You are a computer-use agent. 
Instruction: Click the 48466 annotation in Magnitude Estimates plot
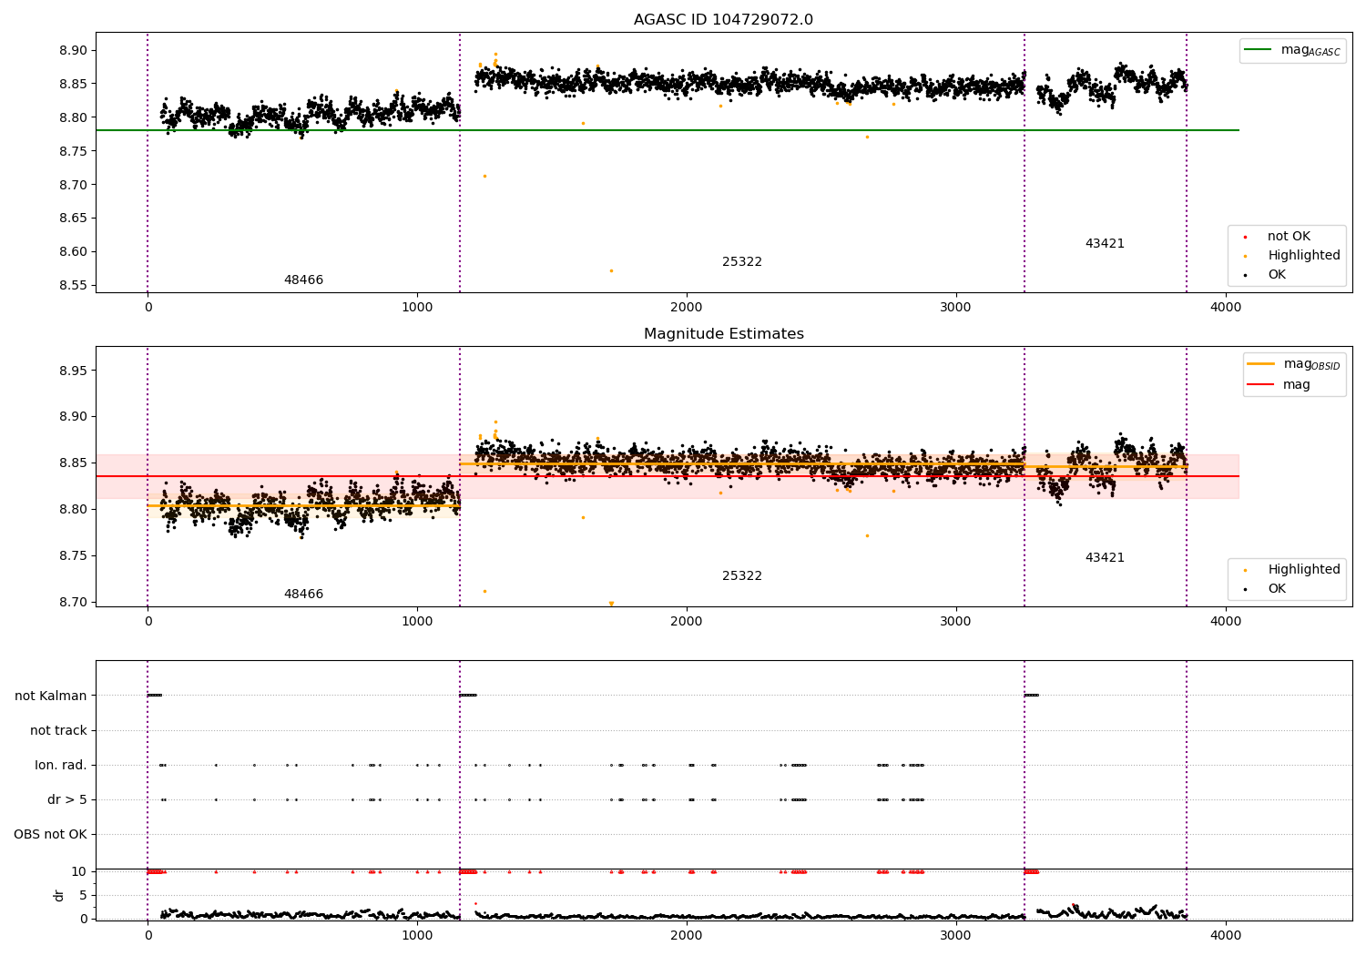coord(303,595)
